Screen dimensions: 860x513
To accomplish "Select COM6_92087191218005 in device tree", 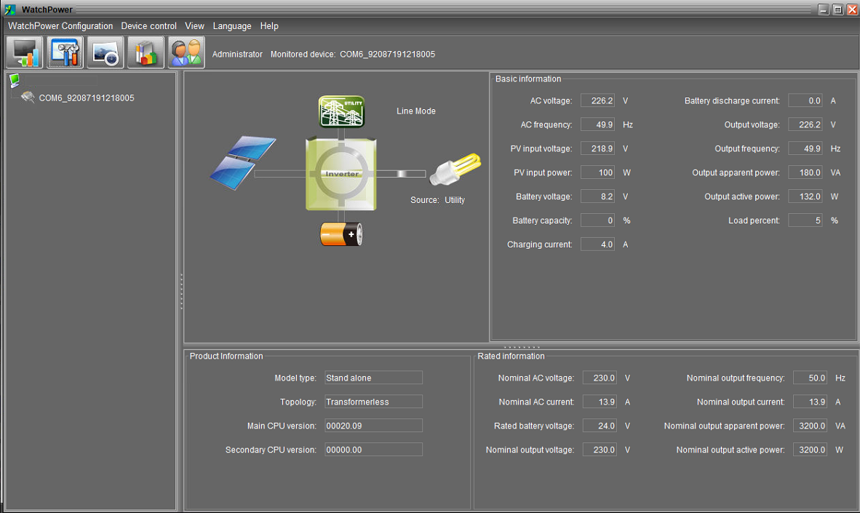I will pyautogui.click(x=86, y=98).
